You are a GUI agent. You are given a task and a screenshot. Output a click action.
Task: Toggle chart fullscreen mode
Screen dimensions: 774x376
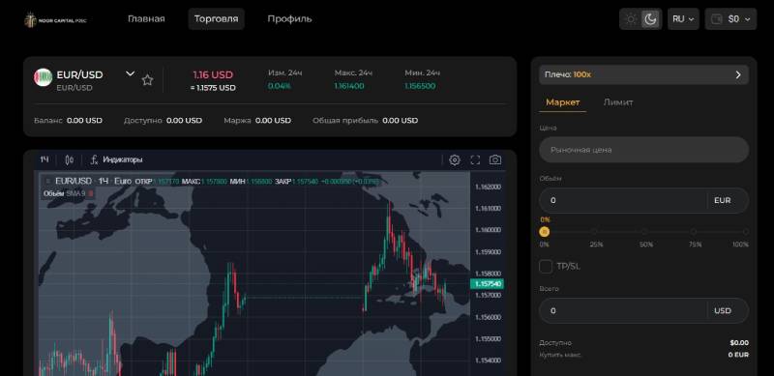click(475, 159)
